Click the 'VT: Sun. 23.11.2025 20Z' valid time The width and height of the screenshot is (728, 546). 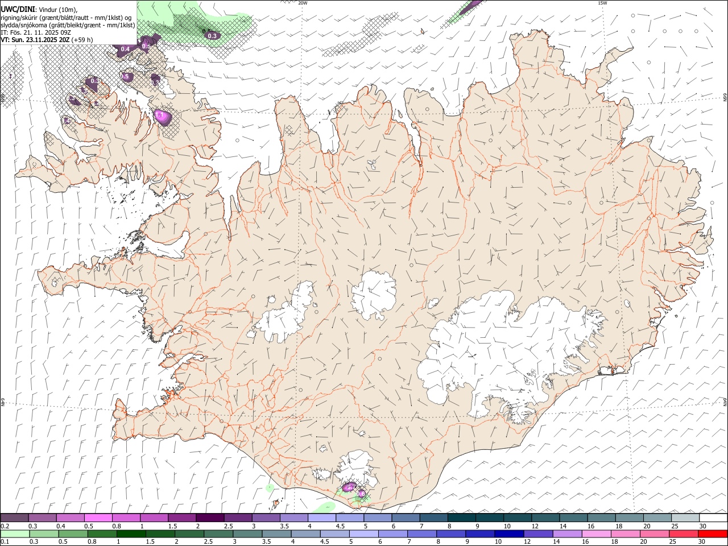pos(35,40)
